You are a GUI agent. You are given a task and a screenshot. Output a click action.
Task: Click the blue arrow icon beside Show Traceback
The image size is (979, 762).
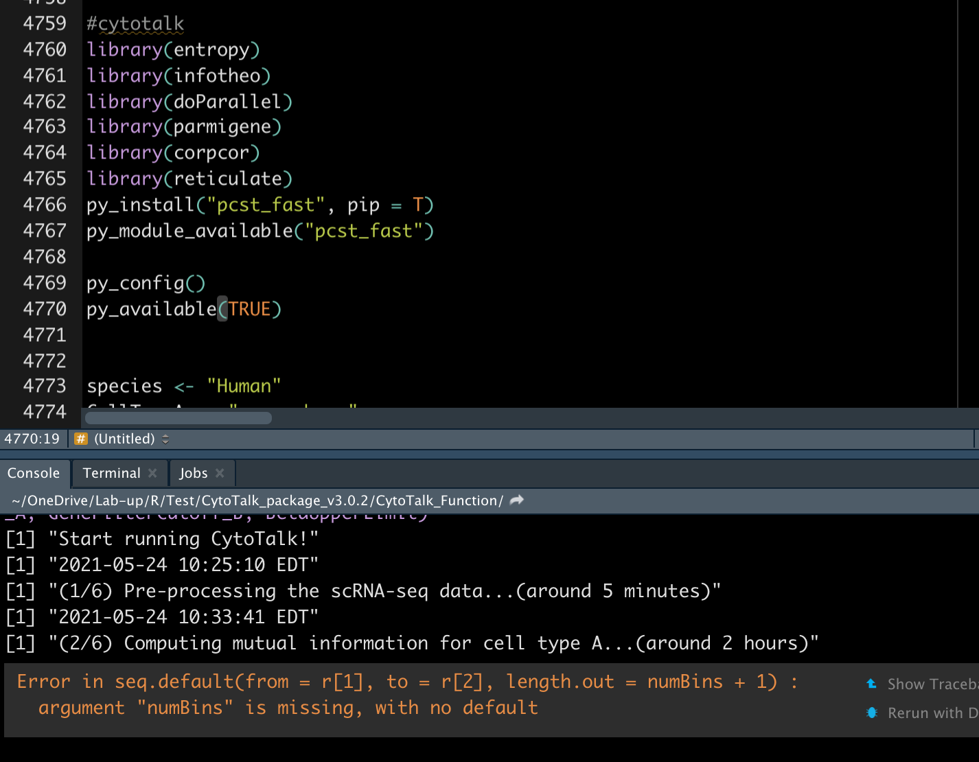(x=871, y=684)
